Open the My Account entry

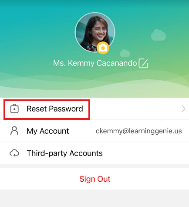tap(94, 131)
